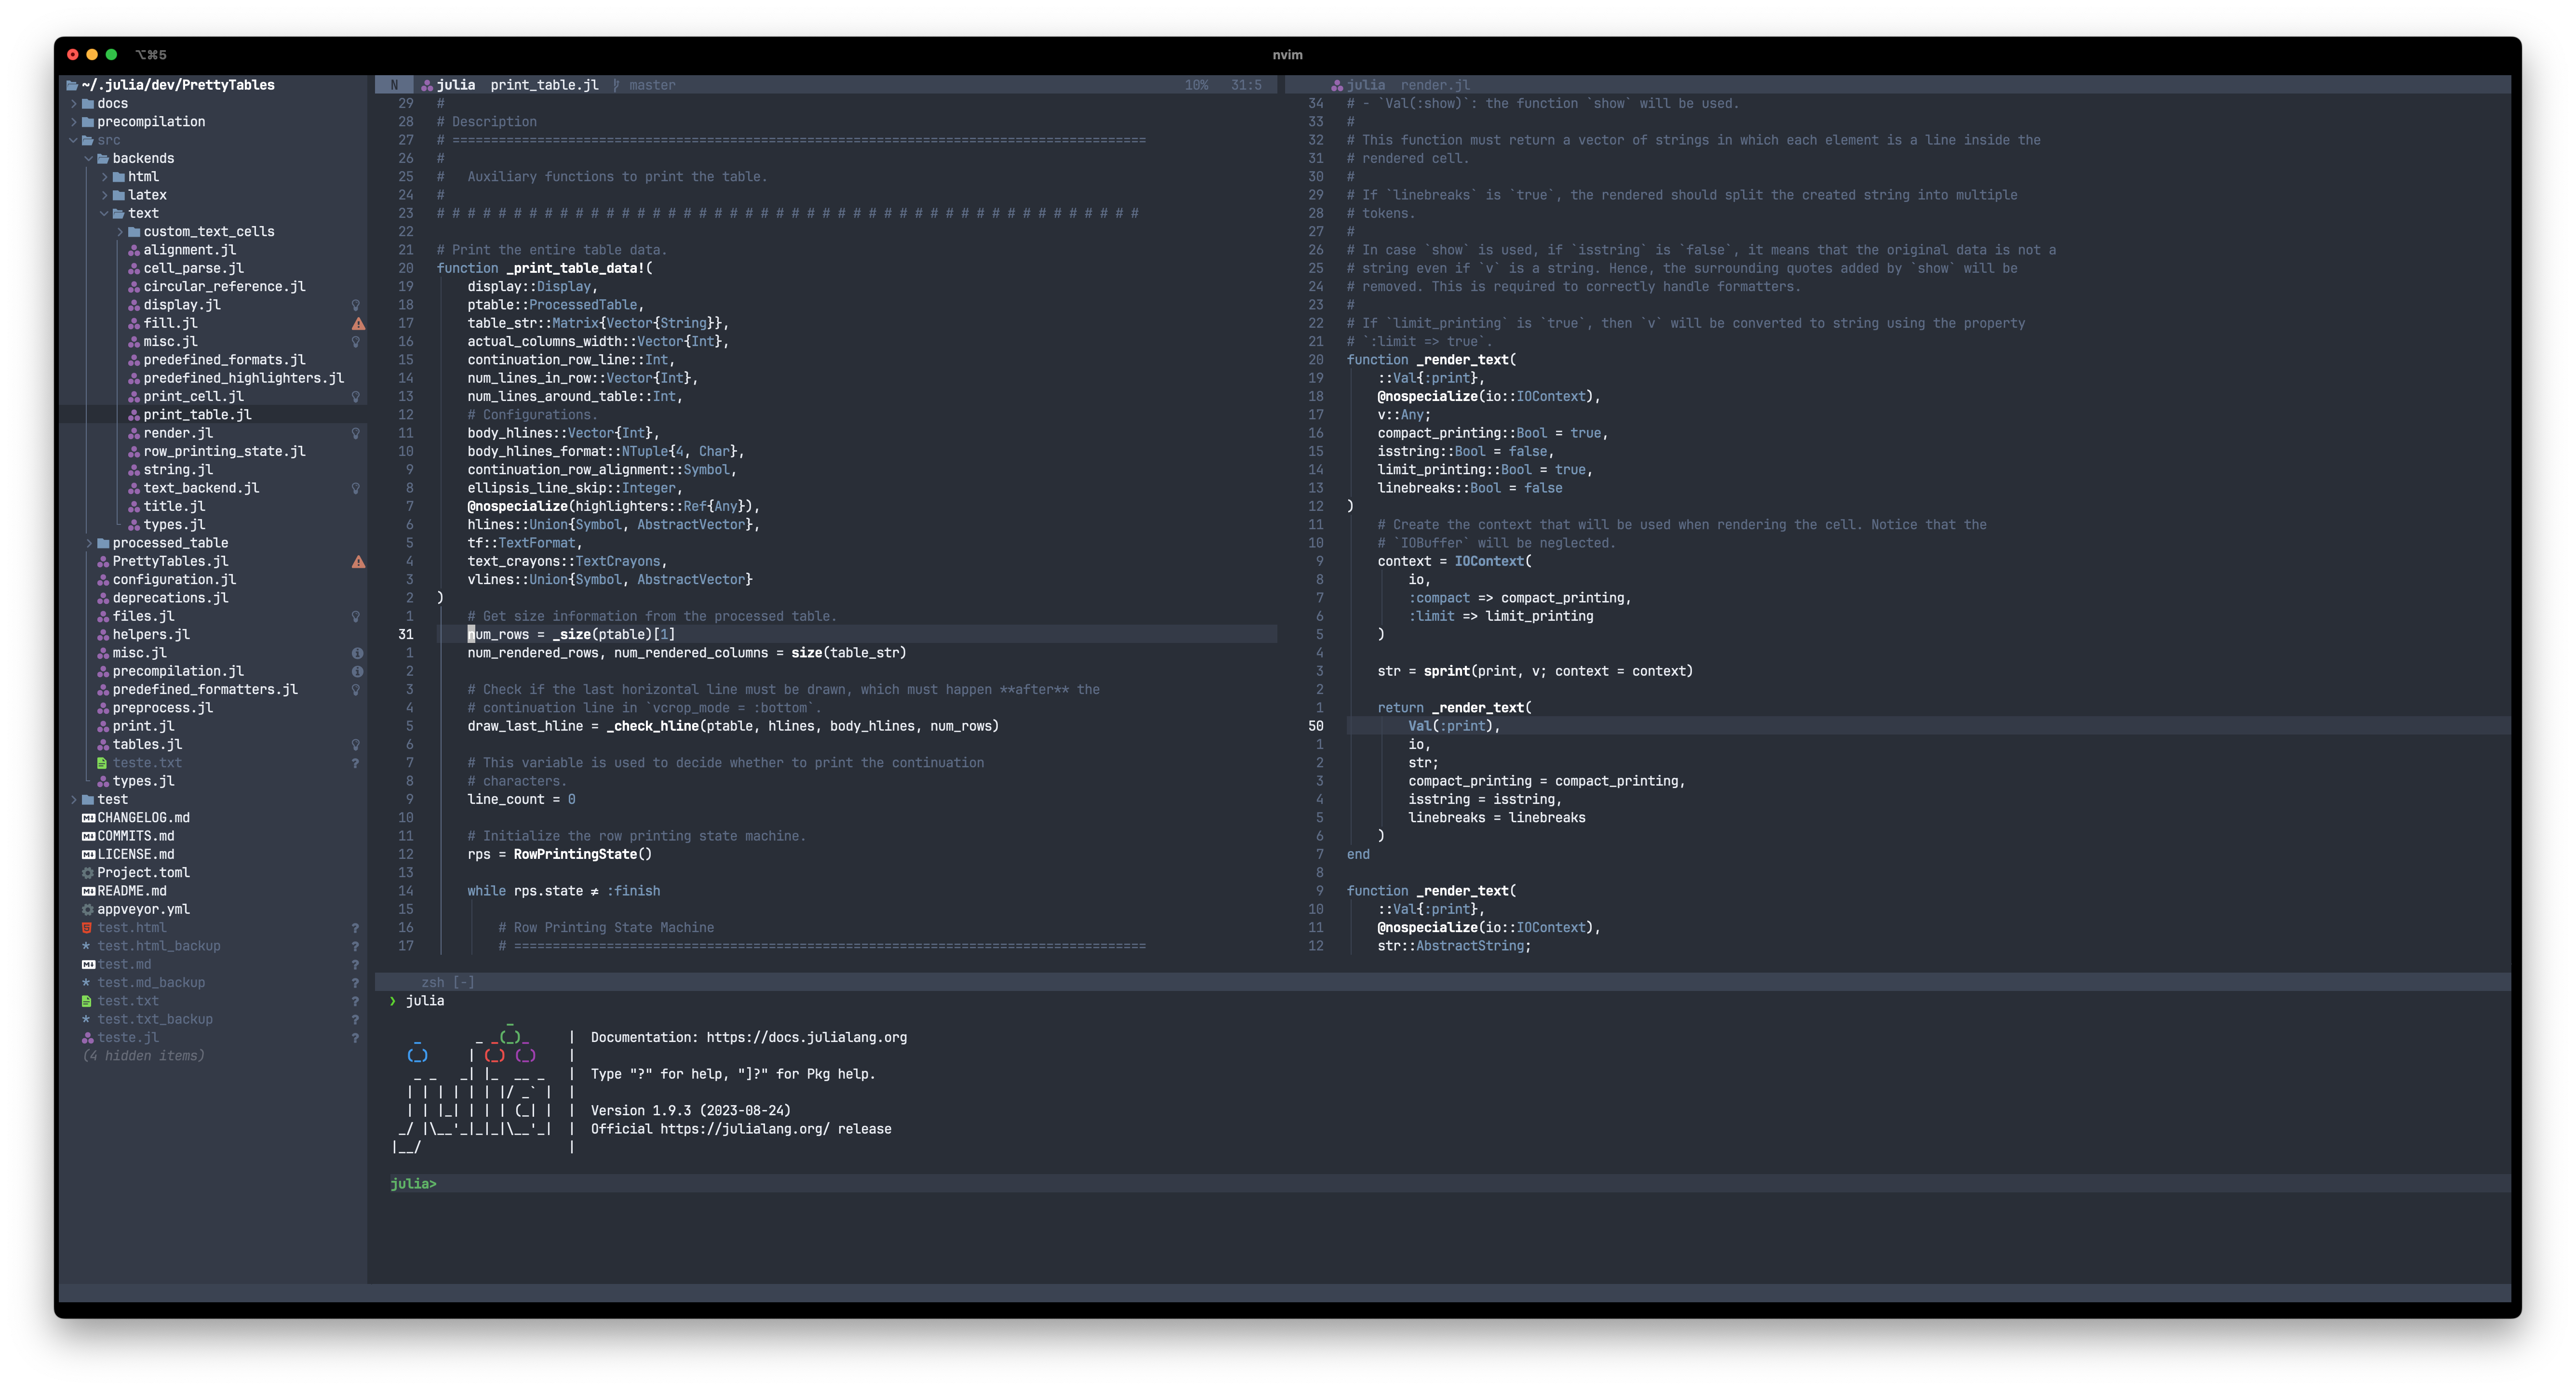The width and height of the screenshot is (2576, 1390).
Task: Click the git branch icon next to master
Action: pos(616,86)
